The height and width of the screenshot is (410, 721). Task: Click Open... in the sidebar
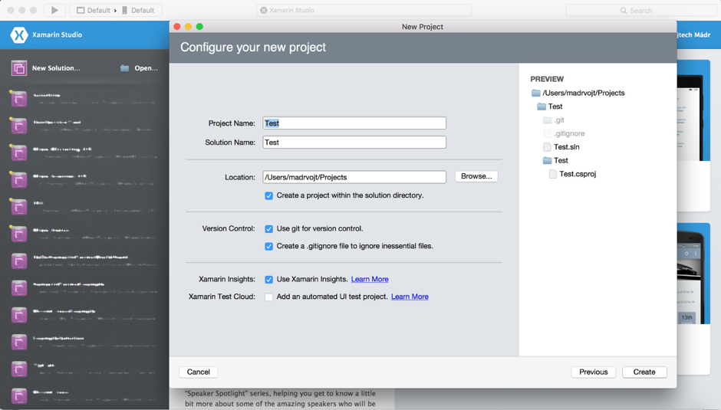coord(146,68)
